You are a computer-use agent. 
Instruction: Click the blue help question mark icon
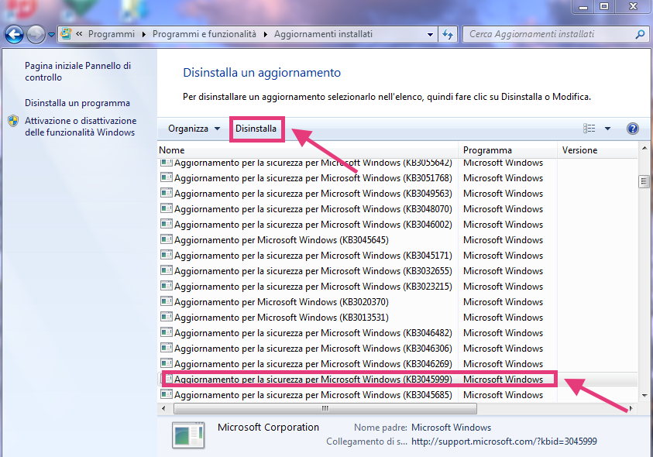click(x=632, y=129)
